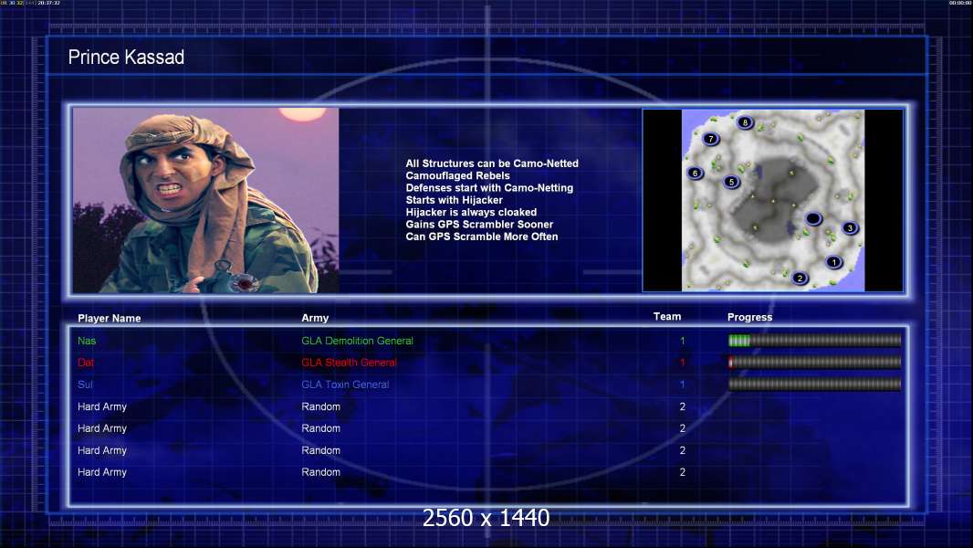
Task: Click the "Army" column header
Action: click(315, 318)
